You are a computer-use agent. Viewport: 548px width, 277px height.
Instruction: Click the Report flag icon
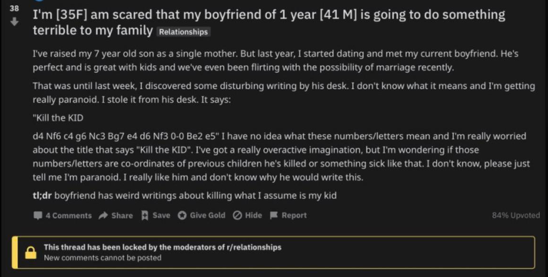tap(274, 216)
